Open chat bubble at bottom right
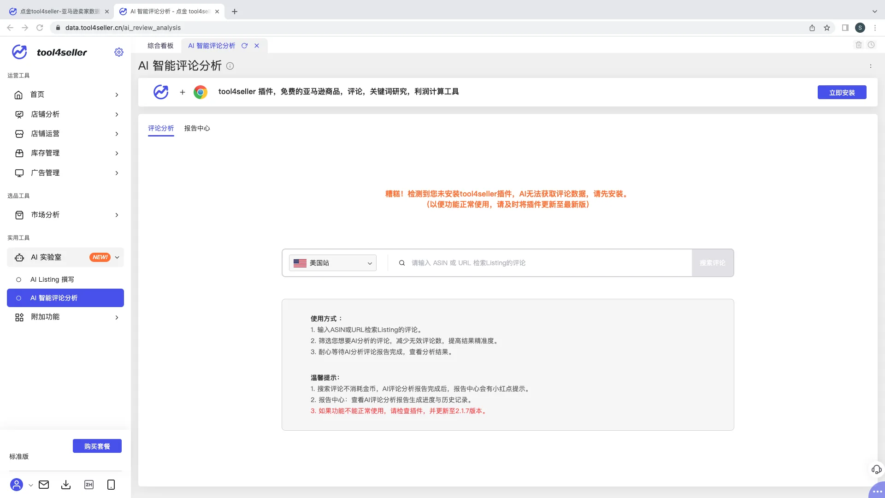The height and width of the screenshot is (498, 885). (x=877, y=491)
